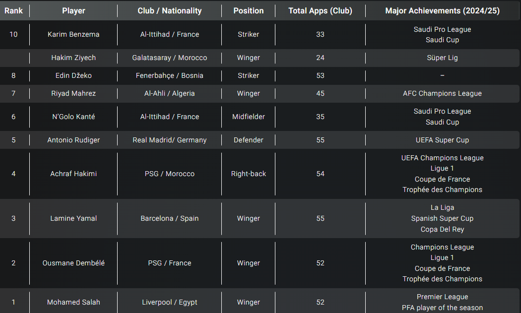Click the Player column header
The height and width of the screenshot is (313, 521).
point(73,10)
